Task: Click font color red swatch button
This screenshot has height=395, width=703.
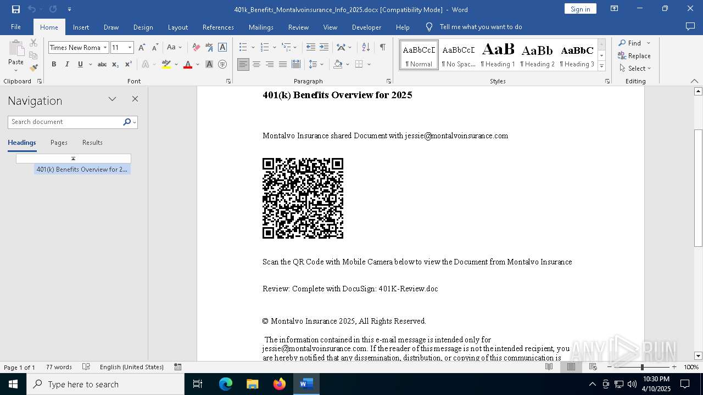Action: (188, 64)
